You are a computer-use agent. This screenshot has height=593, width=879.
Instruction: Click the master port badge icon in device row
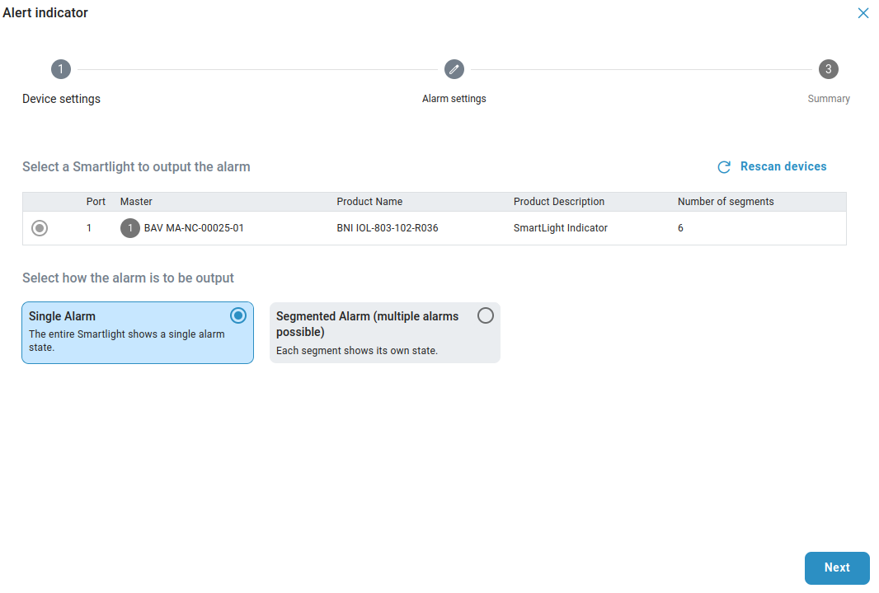click(130, 228)
